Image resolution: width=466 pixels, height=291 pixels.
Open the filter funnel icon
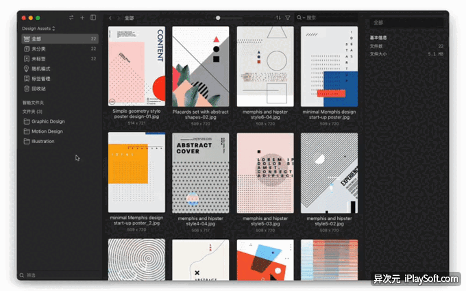288,18
